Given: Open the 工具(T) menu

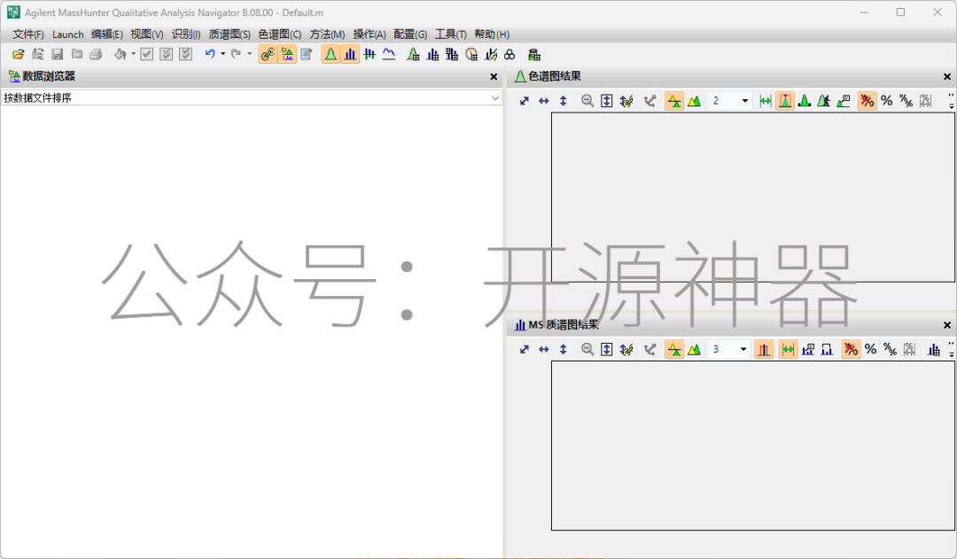Looking at the screenshot, I should [x=450, y=35].
